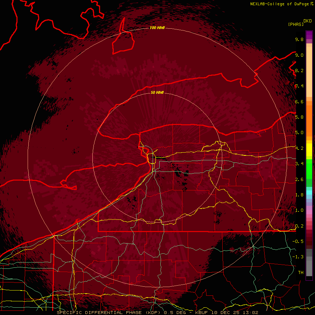Click the cyan segment of color bar
The image size is (315, 315).
click(309, 192)
